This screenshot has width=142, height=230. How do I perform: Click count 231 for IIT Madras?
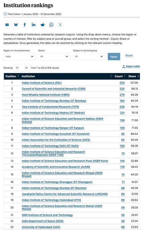click(122, 113)
